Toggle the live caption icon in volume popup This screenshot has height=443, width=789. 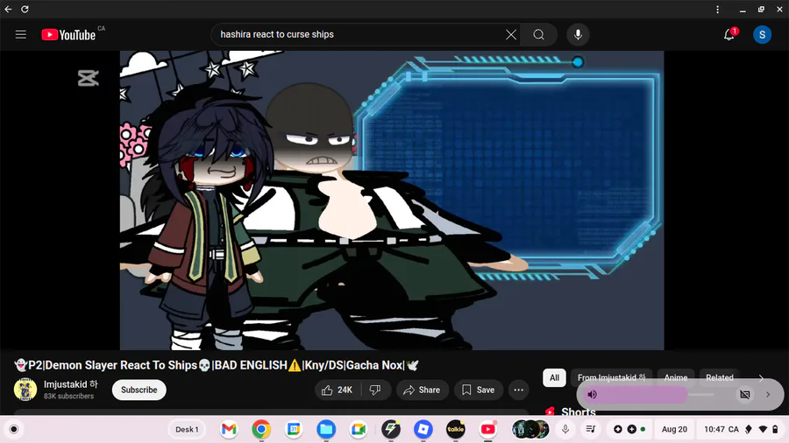coord(744,395)
